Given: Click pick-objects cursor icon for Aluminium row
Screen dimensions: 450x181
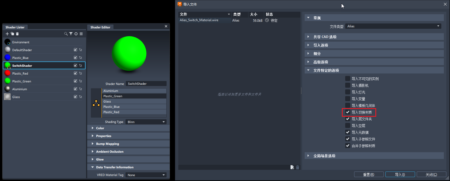Looking at the screenshot, I should 80,89.
